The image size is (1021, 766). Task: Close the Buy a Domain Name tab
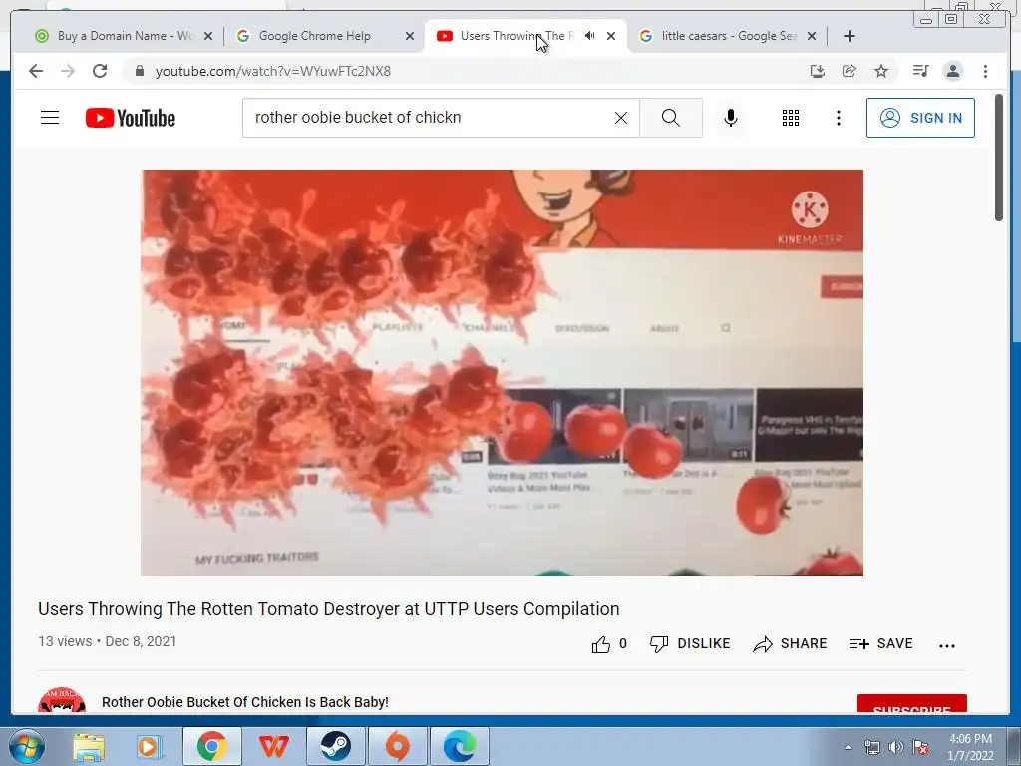pyautogui.click(x=208, y=36)
